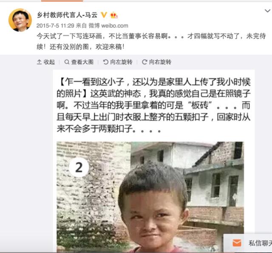Collapse the image with 收起
272x253 pixels.
46,62
